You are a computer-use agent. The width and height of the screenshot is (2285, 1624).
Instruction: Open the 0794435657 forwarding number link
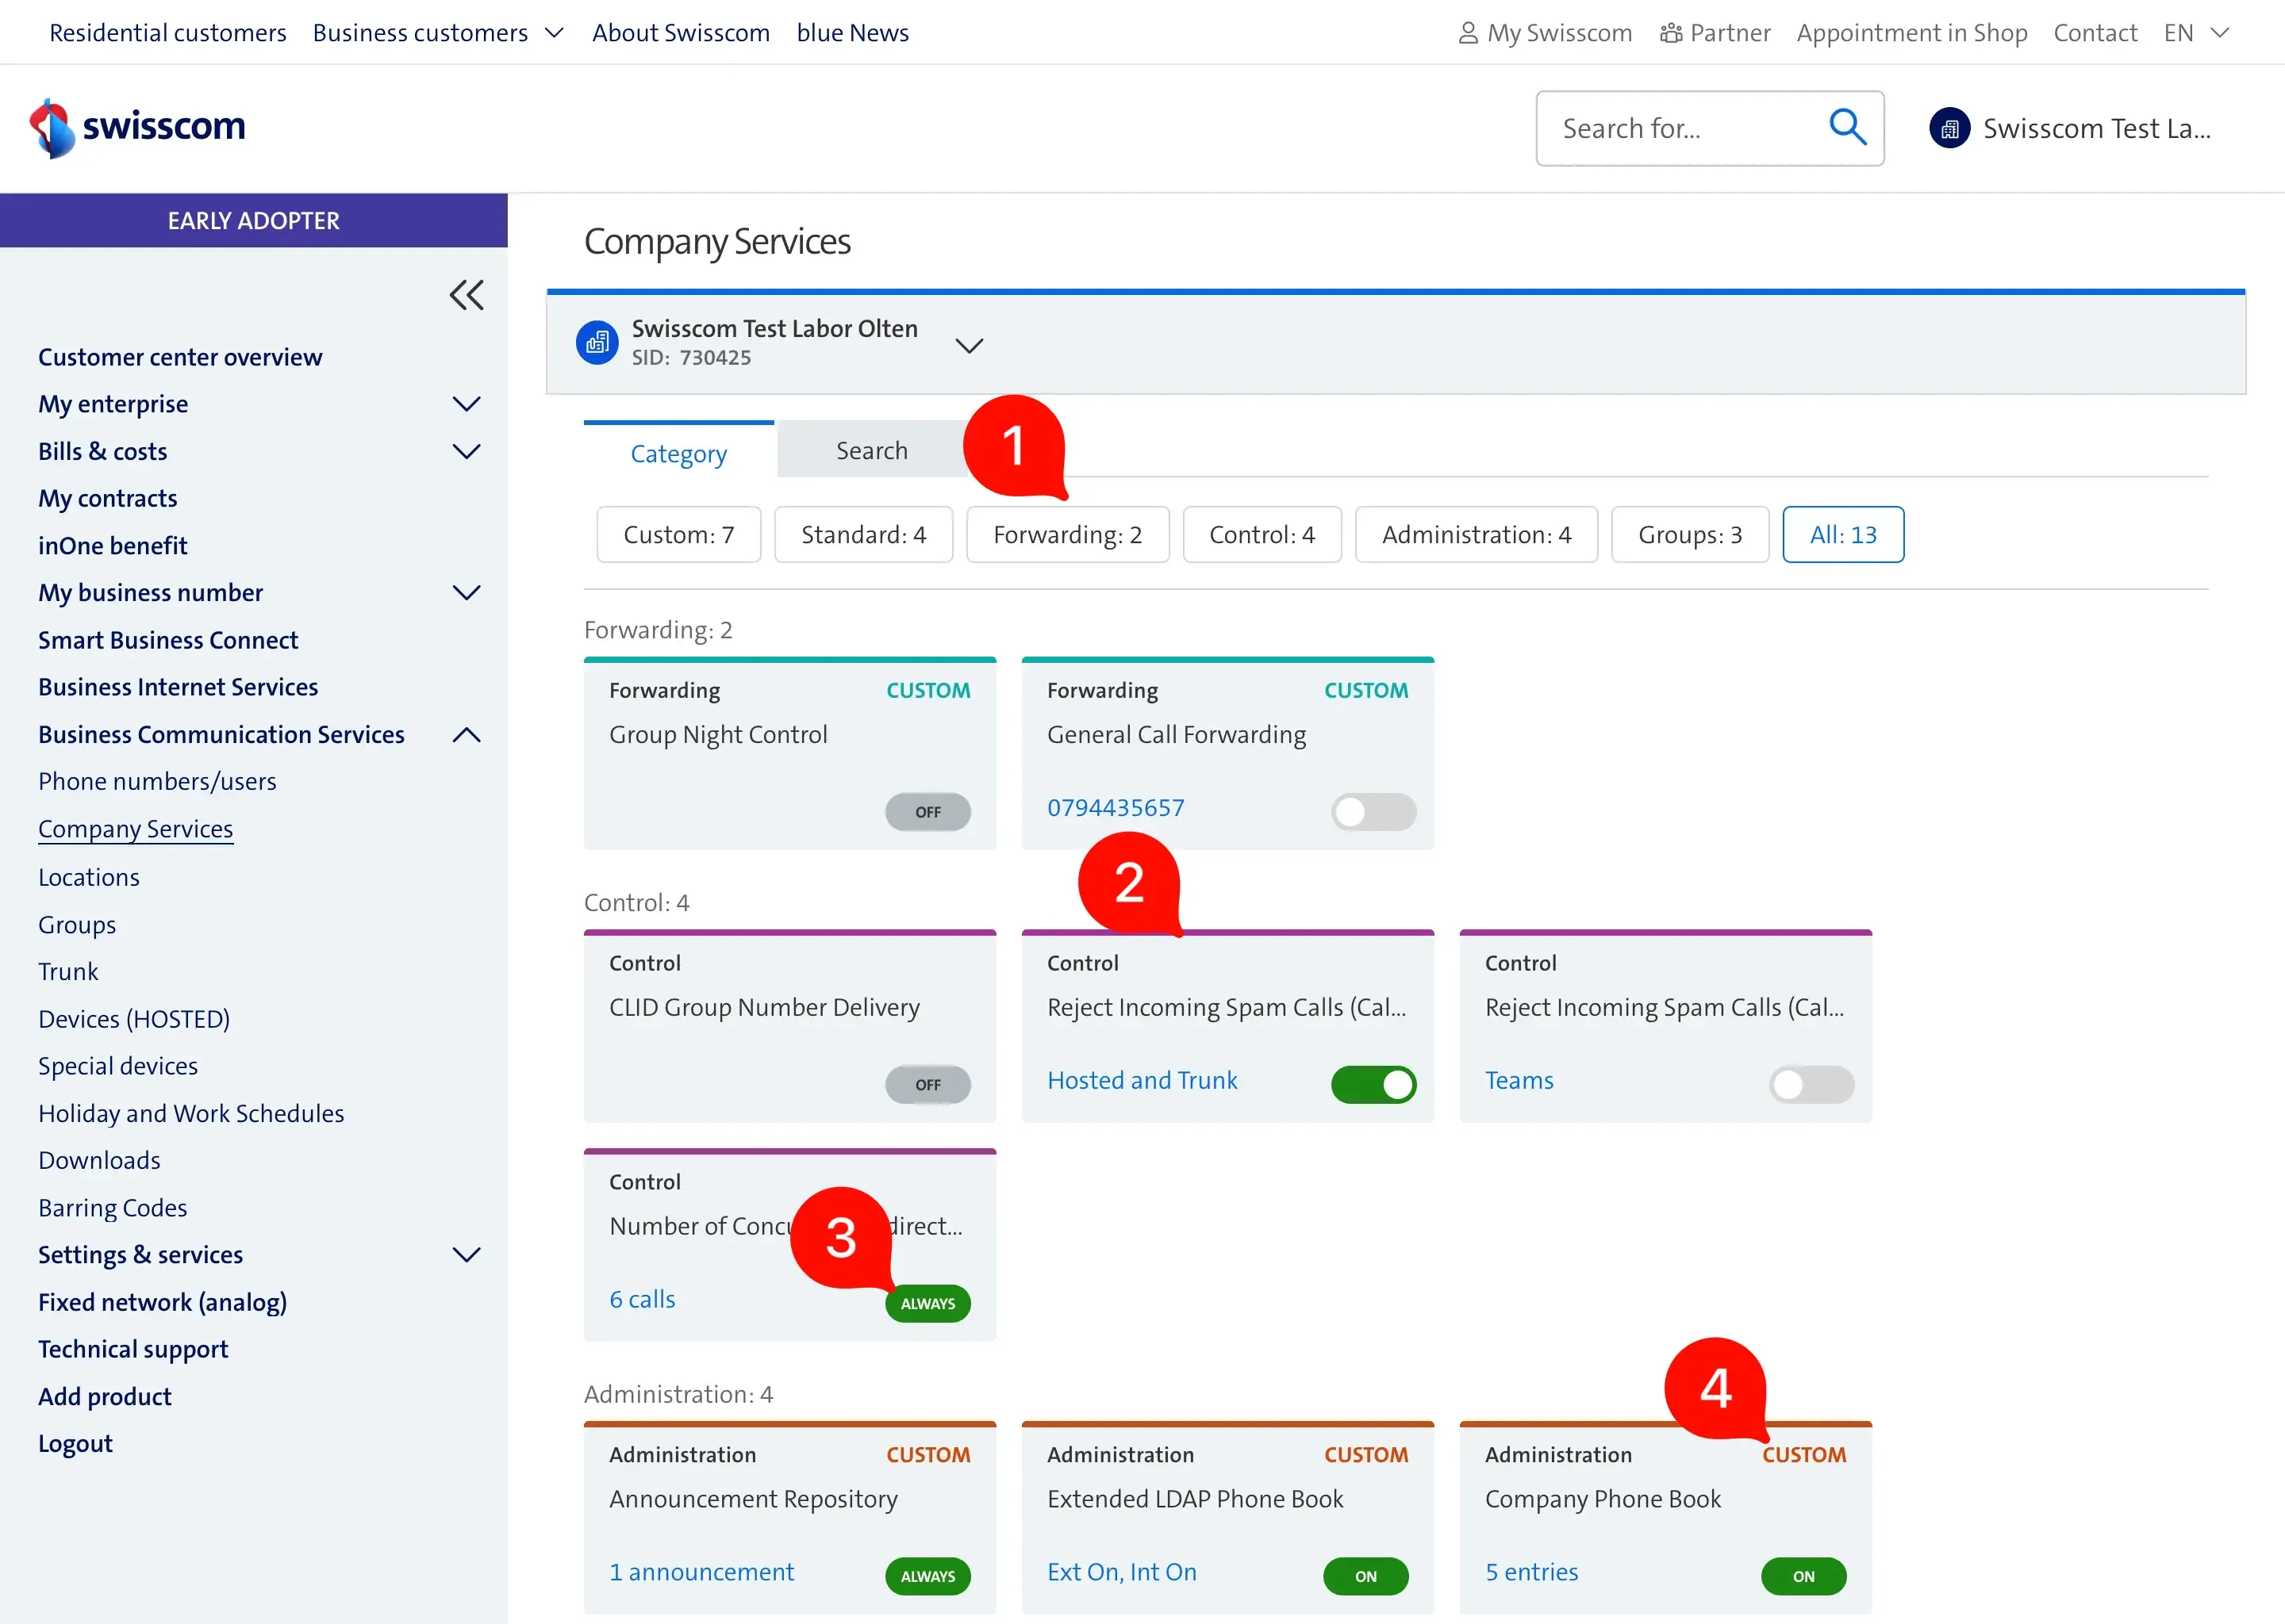coord(1116,808)
